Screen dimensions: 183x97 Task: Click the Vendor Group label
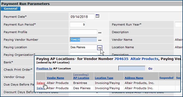click(14, 77)
